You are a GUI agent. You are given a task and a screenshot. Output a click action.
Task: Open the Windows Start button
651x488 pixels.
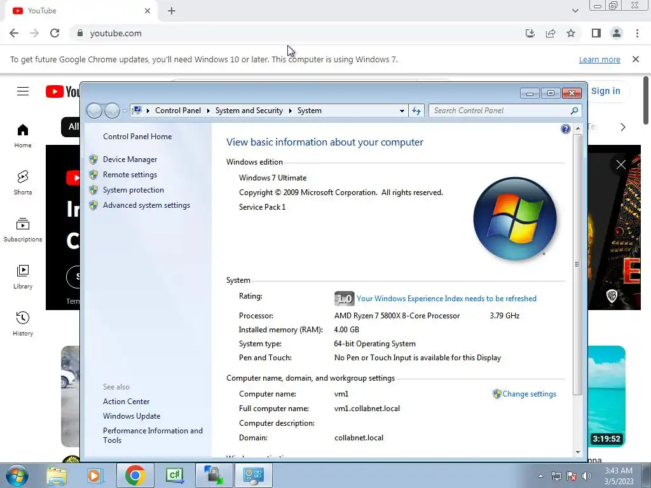(x=17, y=475)
